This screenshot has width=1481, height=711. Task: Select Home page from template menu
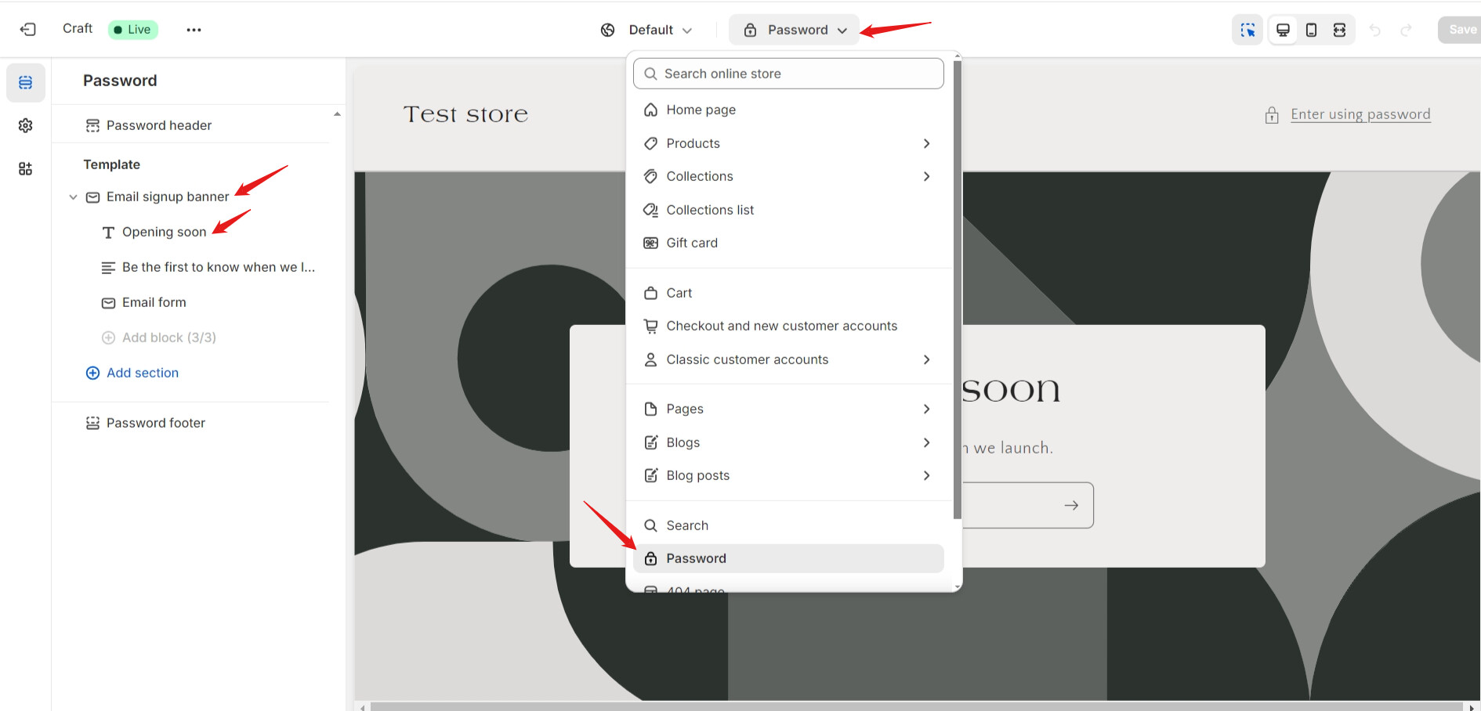[x=788, y=110]
